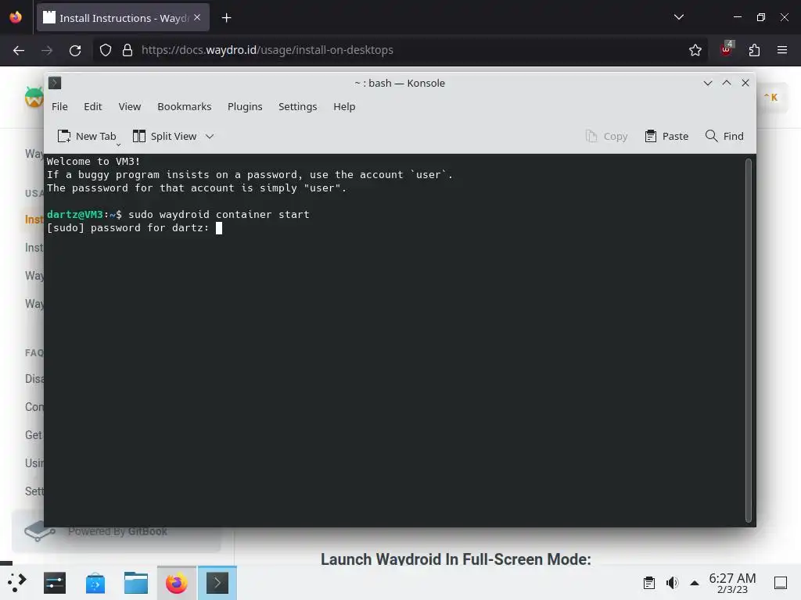801x600 pixels.
Task: Open the Plugins menu in Konsole
Action: (x=245, y=106)
